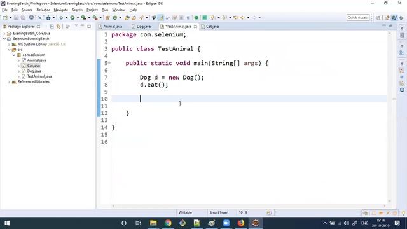Screen dimensions: 407x229
Task: Select Dog.java in Package Explorer
Action: [34, 71]
